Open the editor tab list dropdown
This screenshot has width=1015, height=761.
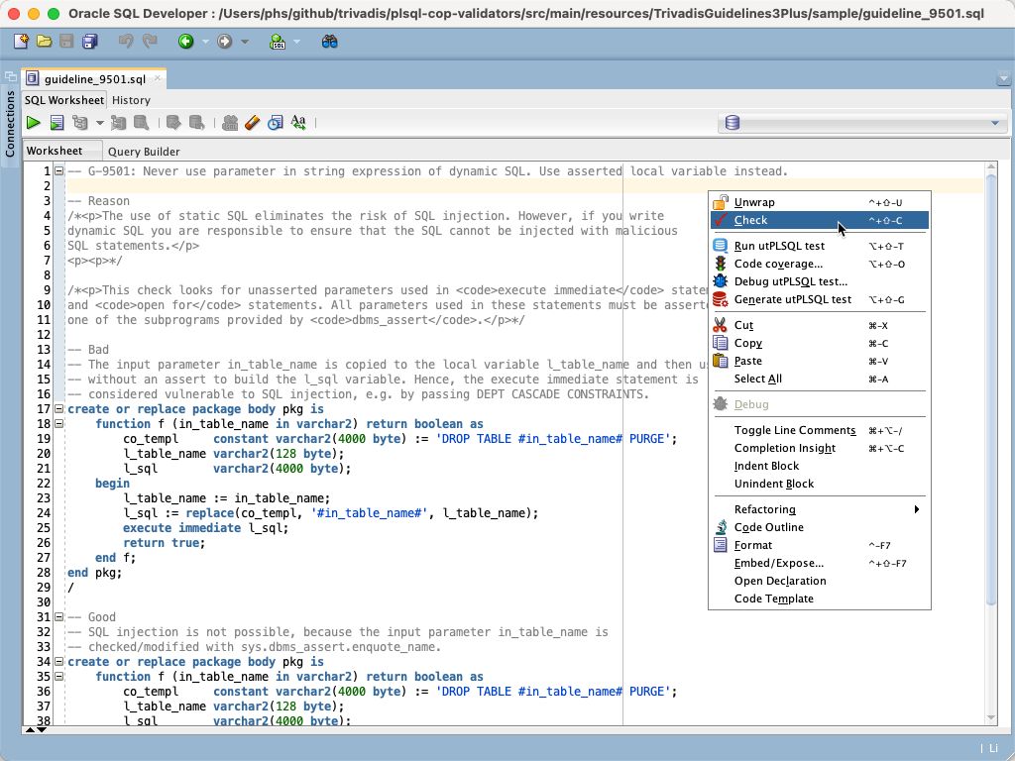(x=1004, y=79)
